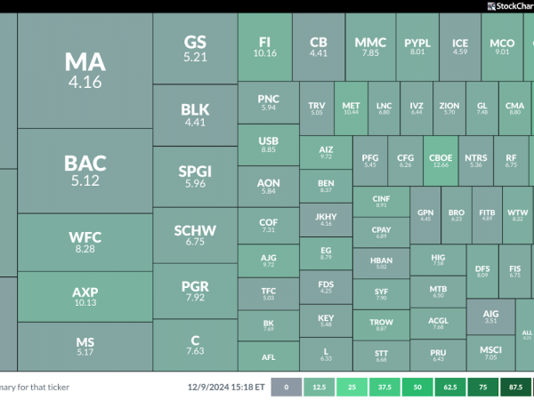Click the JKHY 4.16 tile

click(x=326, y=220)
